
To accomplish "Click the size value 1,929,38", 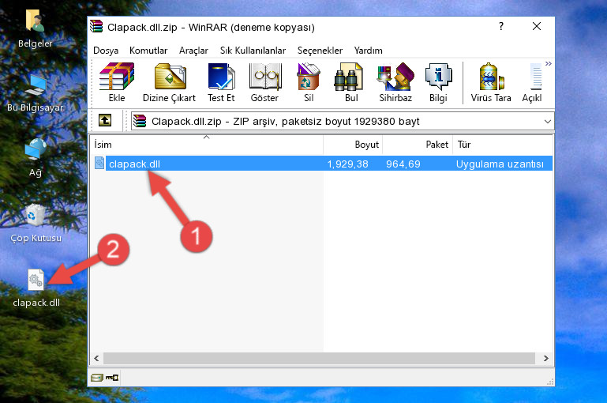I will pos(347,164).
